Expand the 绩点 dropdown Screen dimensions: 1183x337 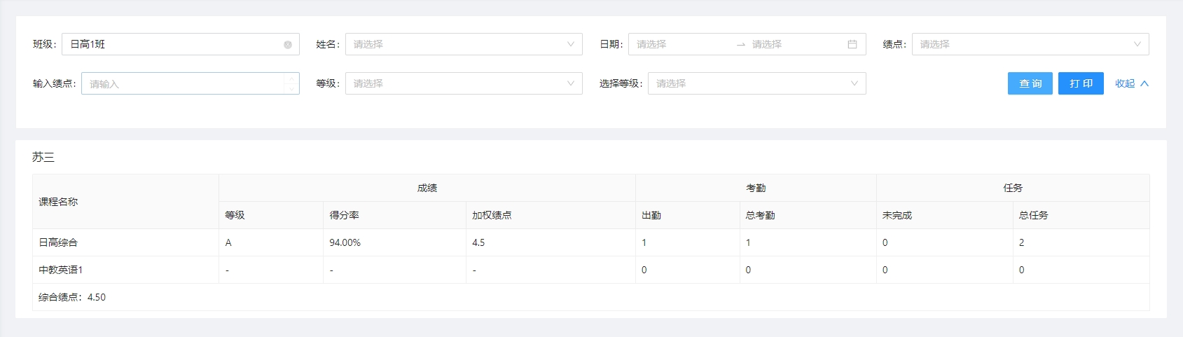coord(1030,44)
